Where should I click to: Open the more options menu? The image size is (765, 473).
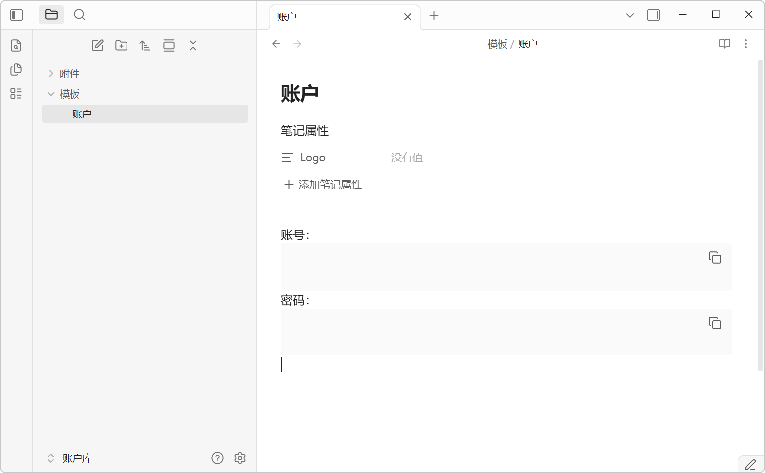[x=746, y=44]
